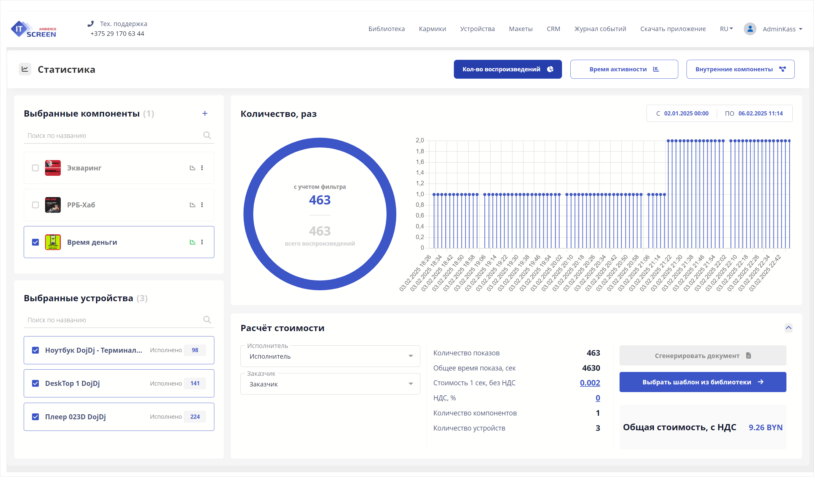Click the components search magnifier icon

207,136
